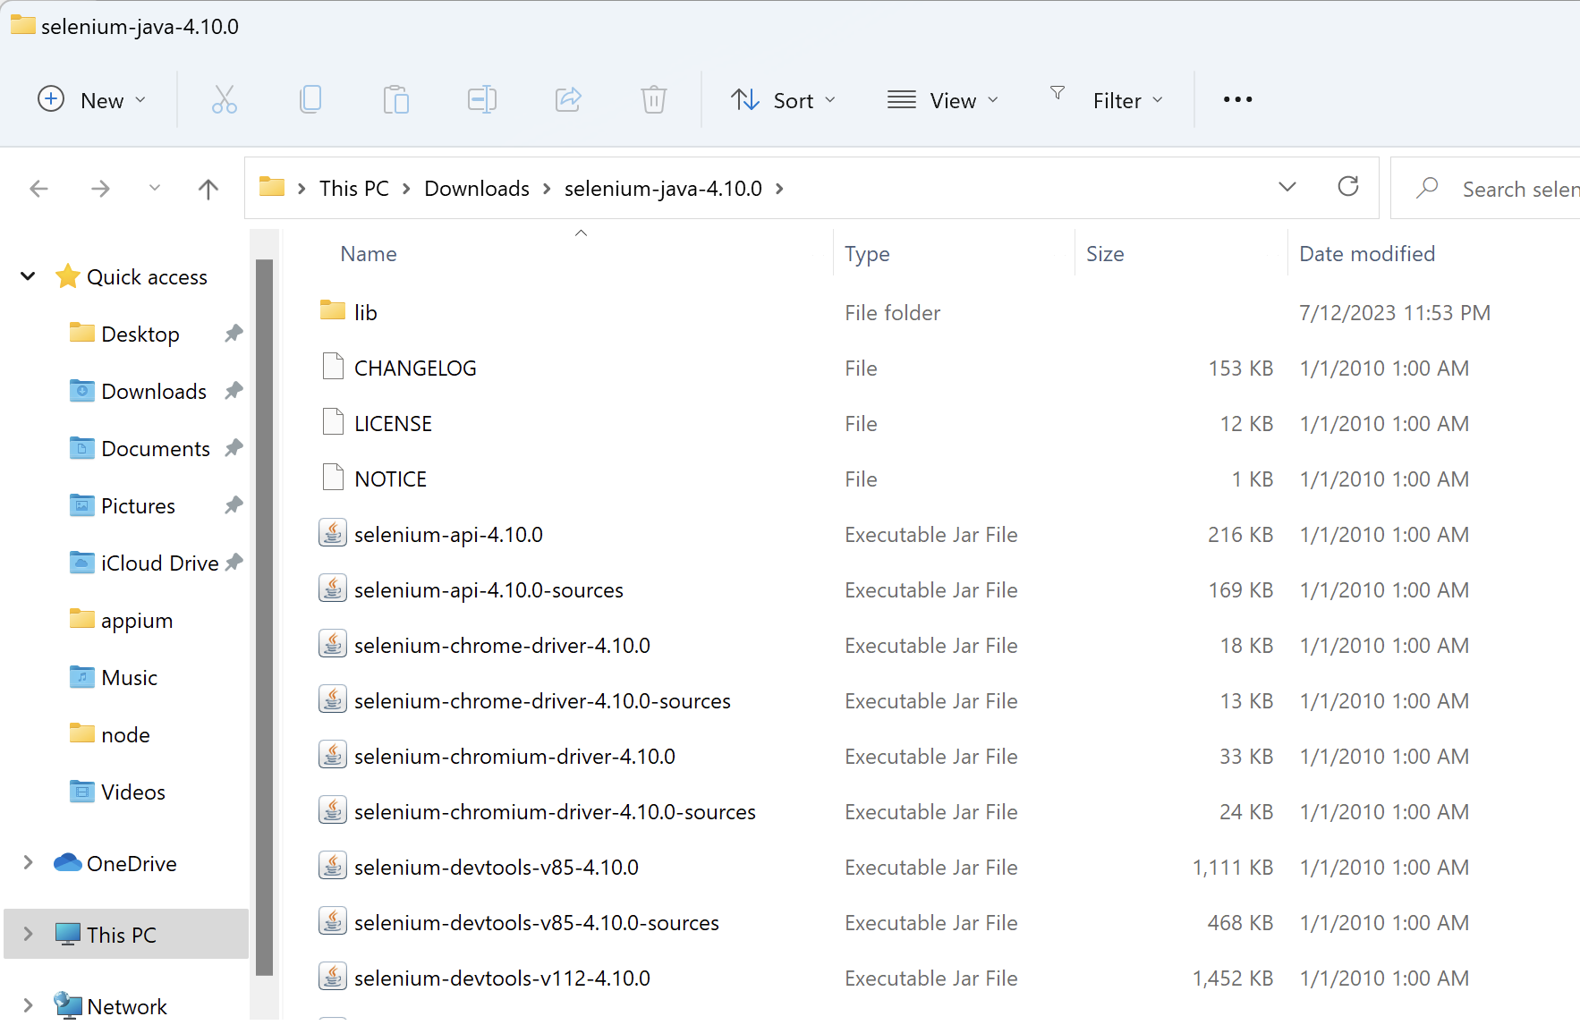Select selenium-chrome-driver-4.10.0-sources file name
1580x1025 pixels.
(542, 701)
